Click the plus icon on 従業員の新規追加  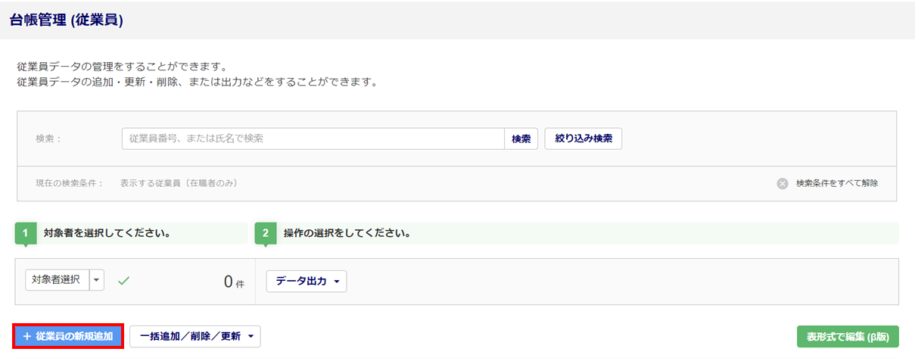[27, 336]
